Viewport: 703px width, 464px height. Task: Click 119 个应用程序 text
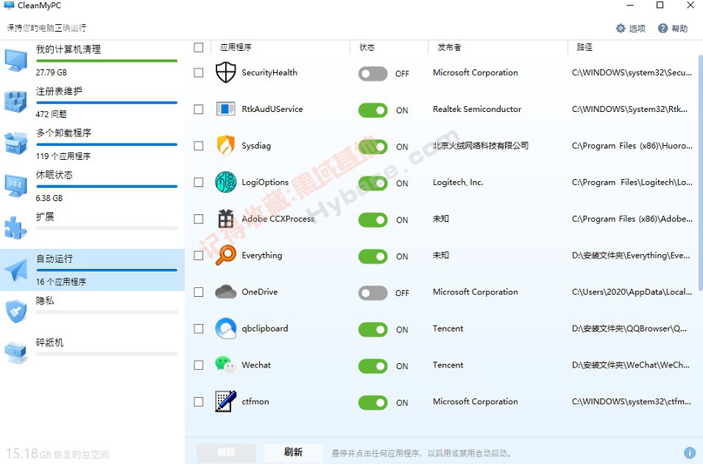click(x=63, y=156)
